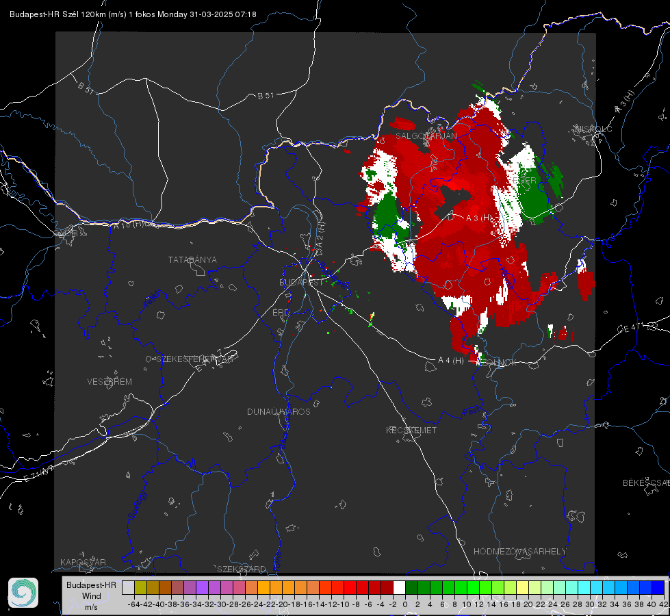The image size is (670, 616).
Task: Click the BÉKÉSCSABA city label
Action: pos(646,483)
